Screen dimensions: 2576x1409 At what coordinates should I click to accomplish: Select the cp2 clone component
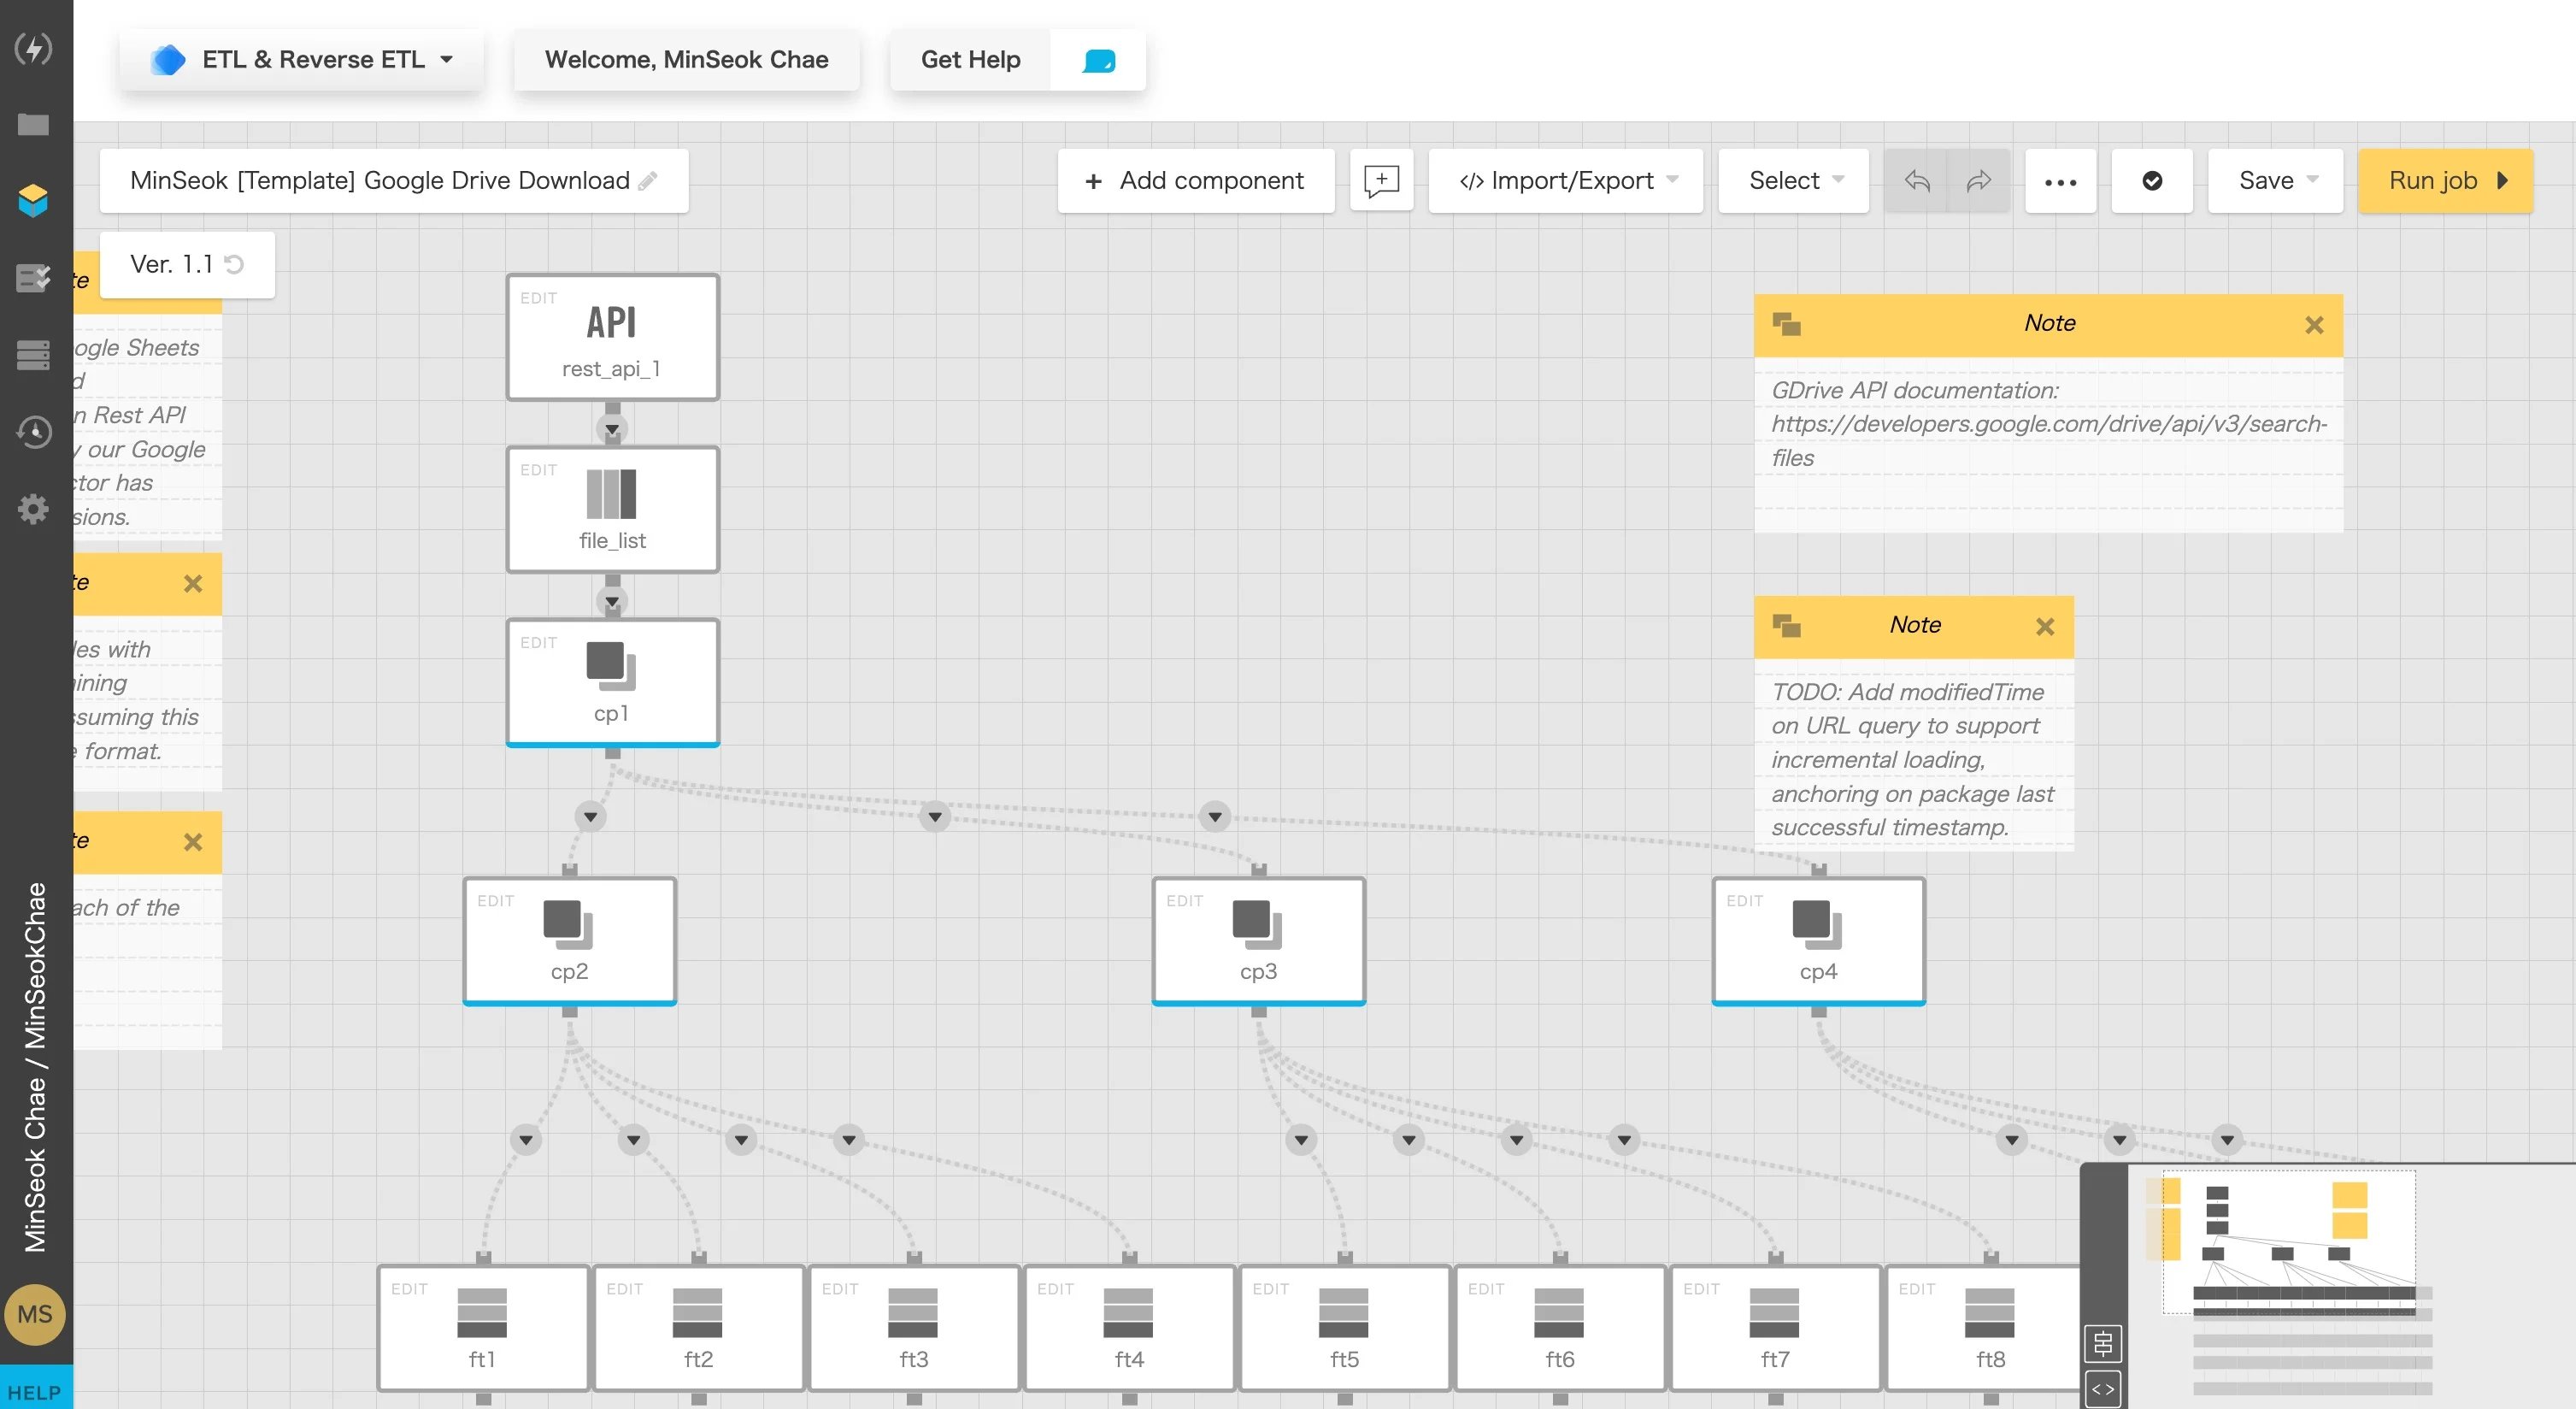[569, 941]
